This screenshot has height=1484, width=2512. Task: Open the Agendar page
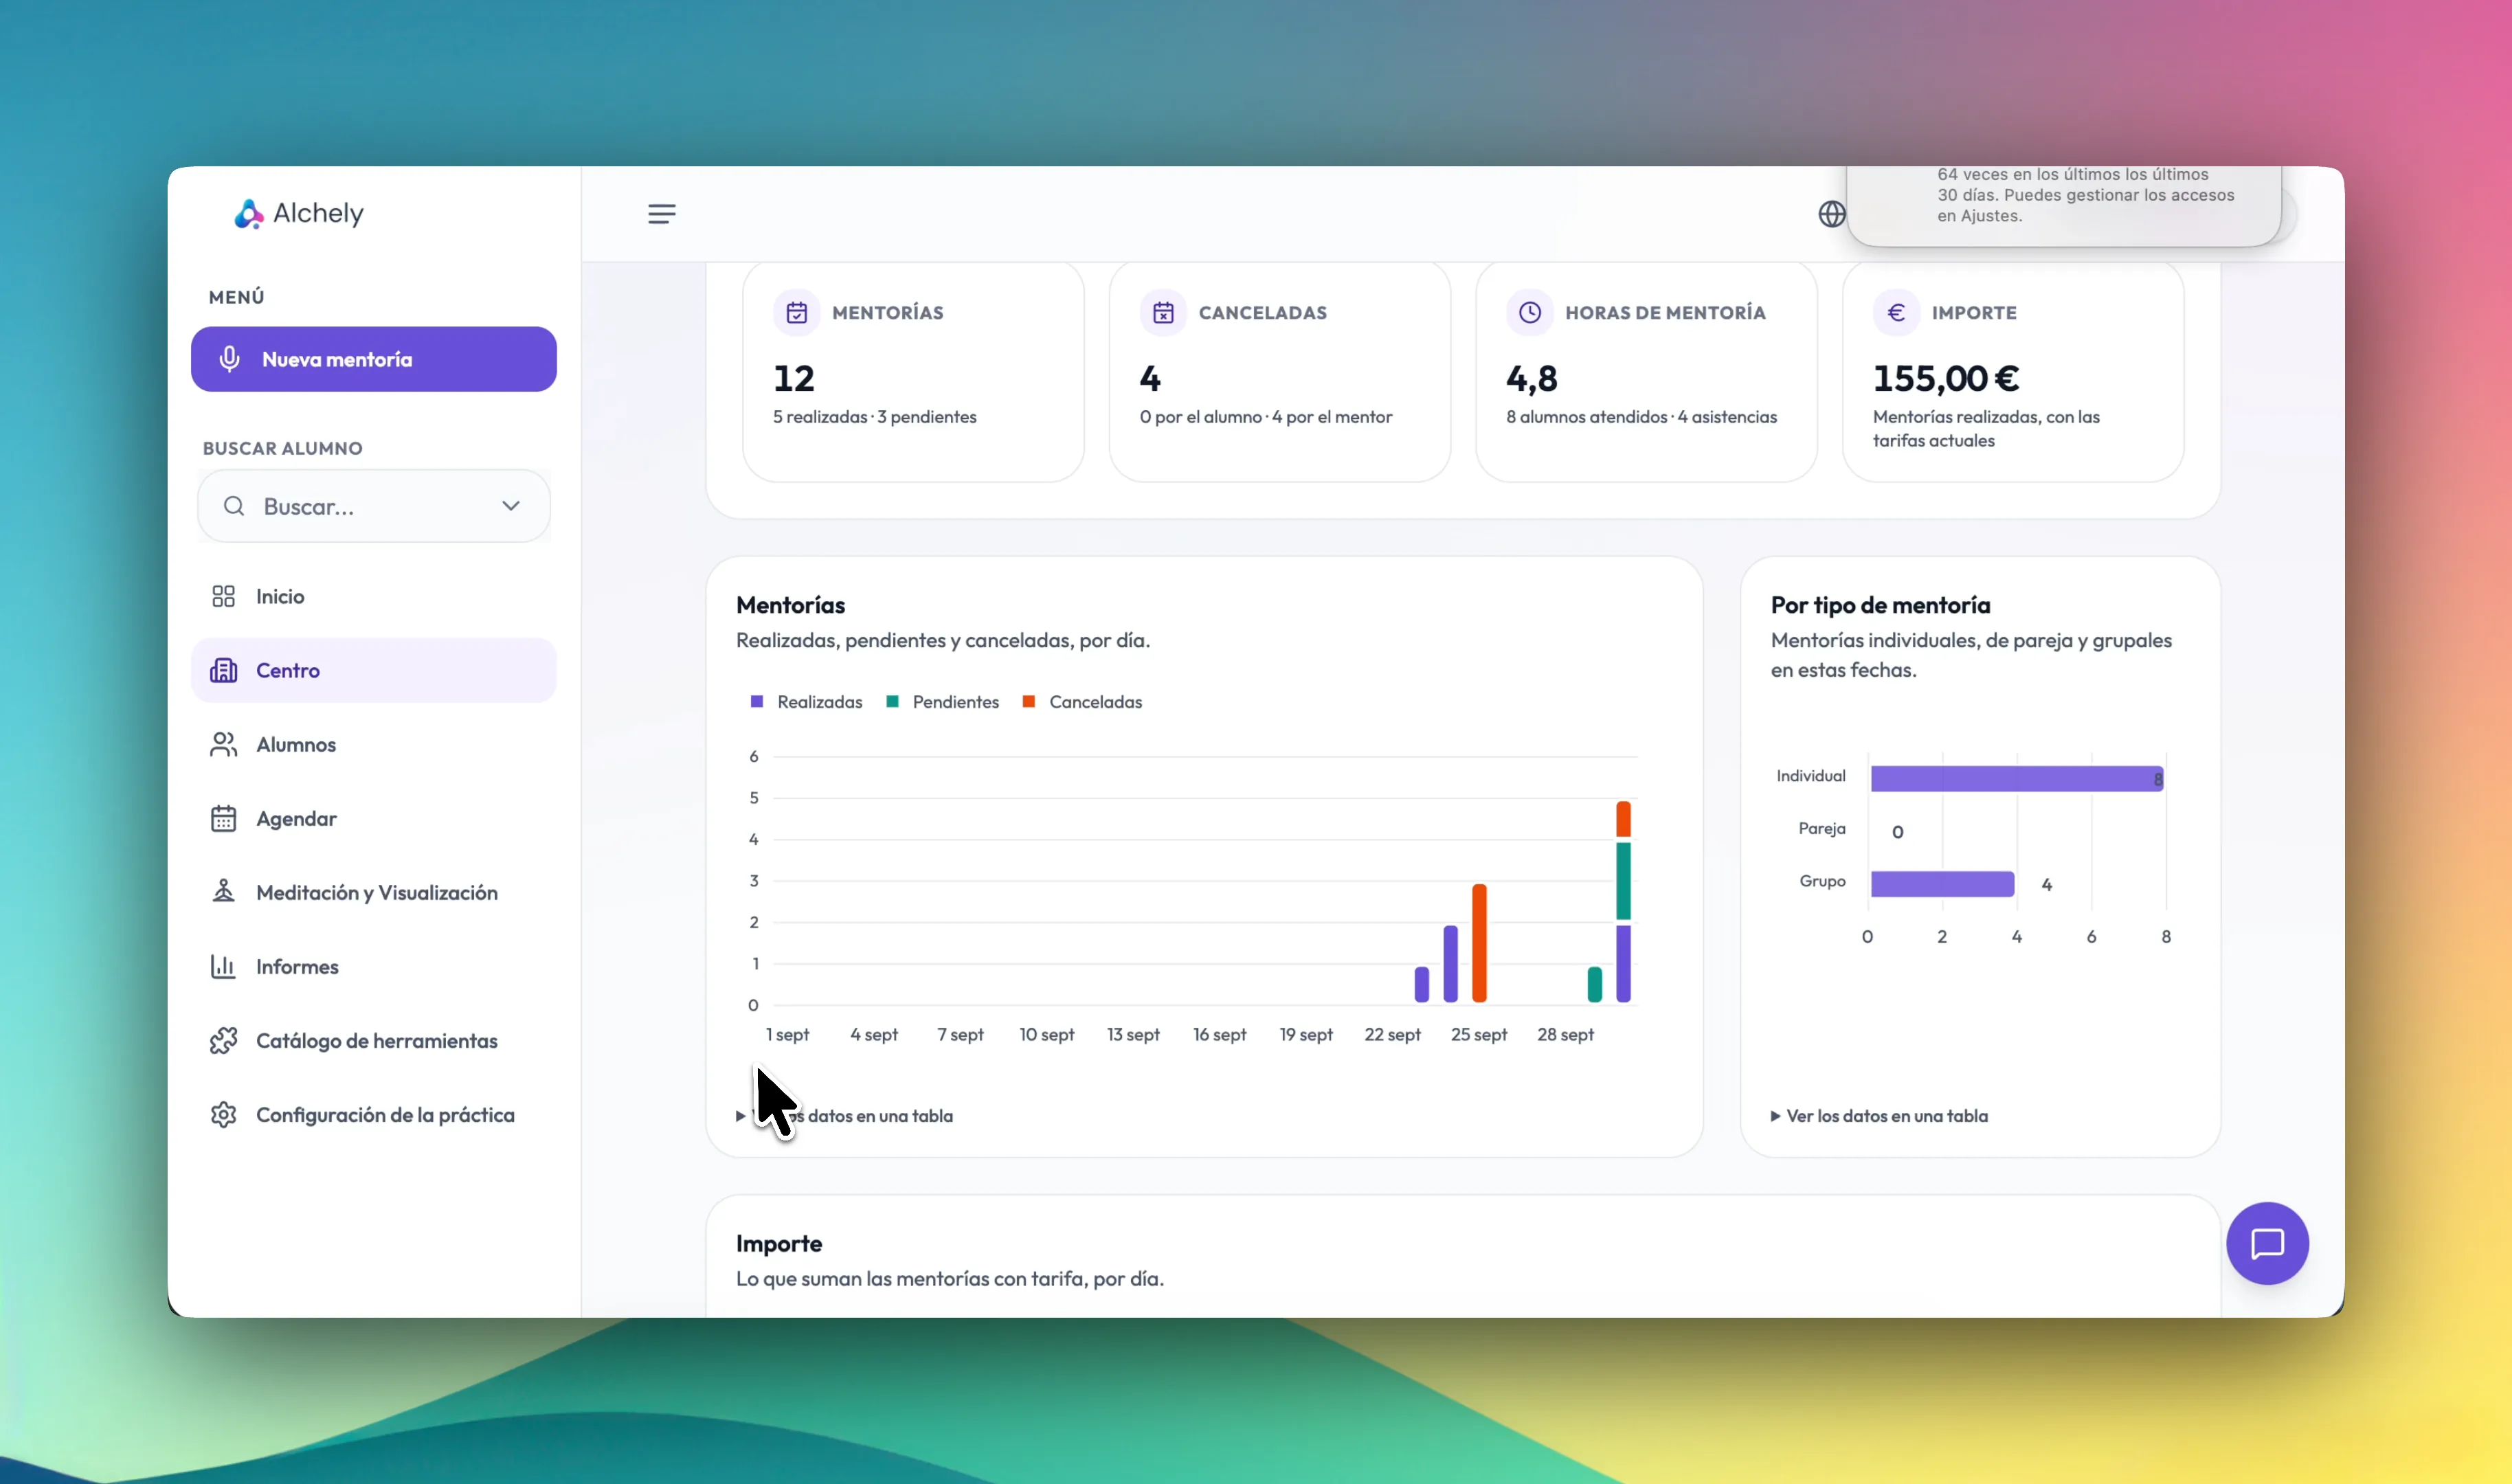(x=373, y=818)
